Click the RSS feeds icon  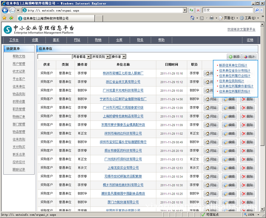point(202,18)
